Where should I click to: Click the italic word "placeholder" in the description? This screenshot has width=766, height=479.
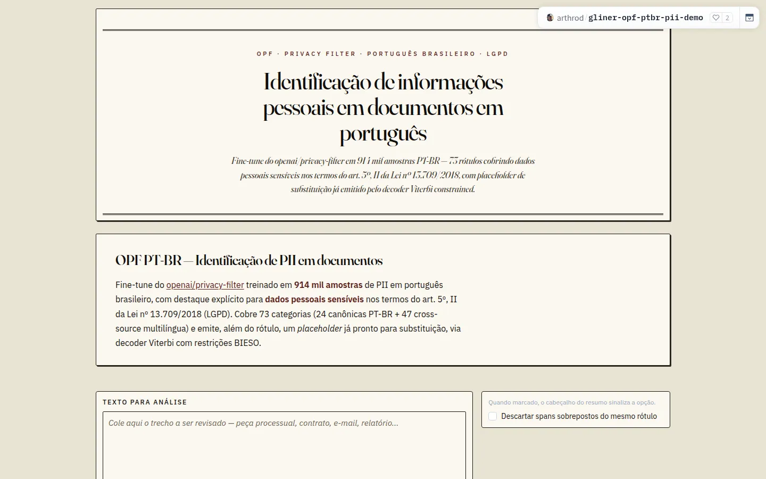(x=319, y=328)
